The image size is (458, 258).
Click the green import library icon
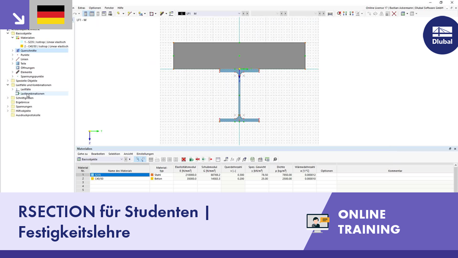[191, 159]
